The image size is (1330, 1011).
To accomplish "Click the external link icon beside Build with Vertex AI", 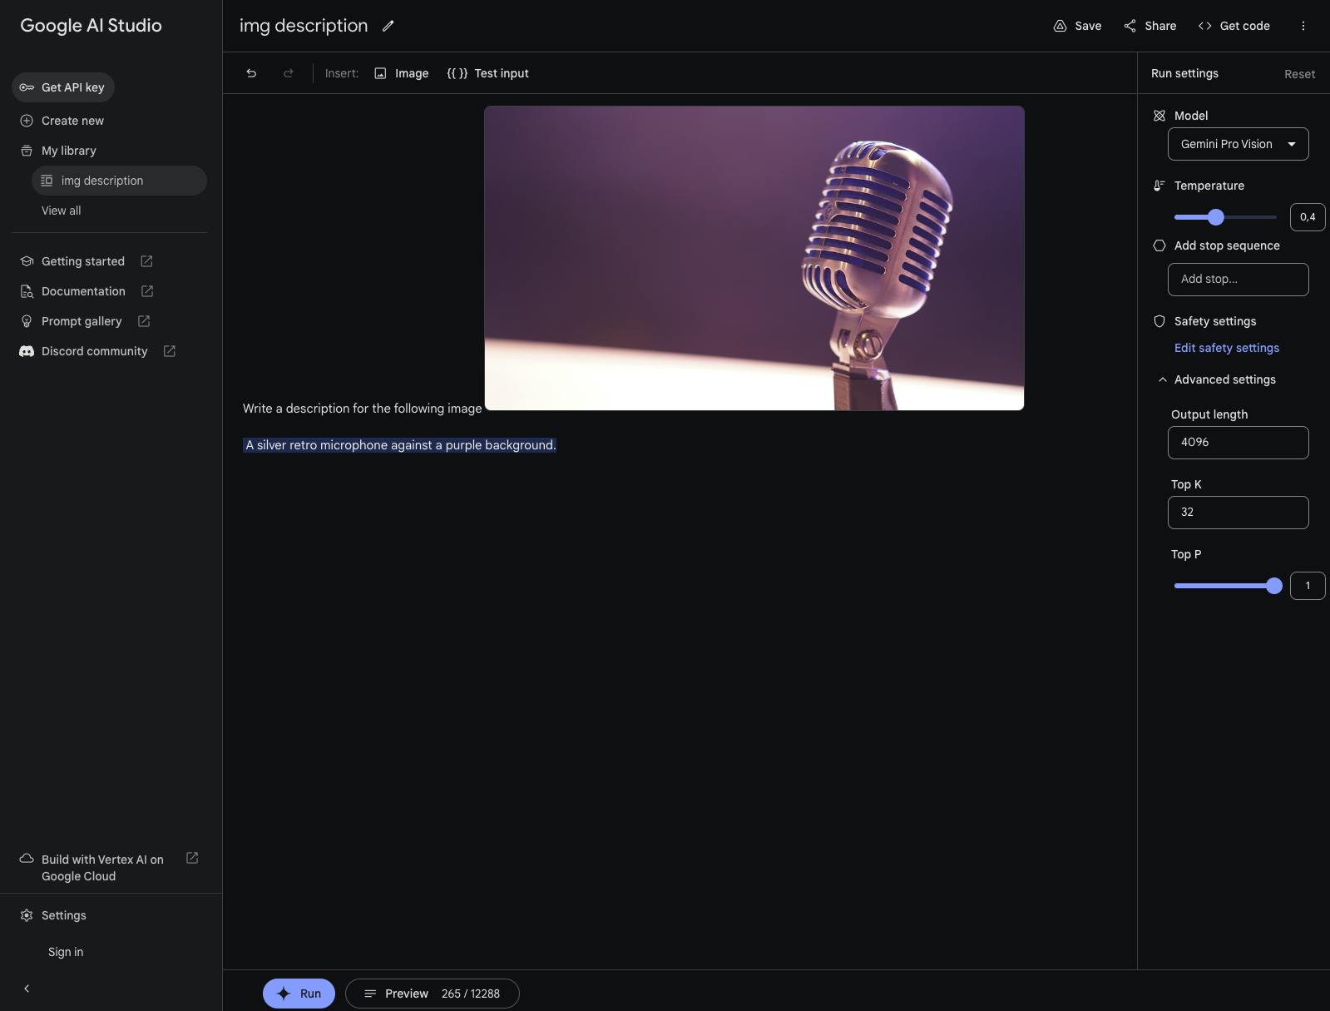I will 192,858.
